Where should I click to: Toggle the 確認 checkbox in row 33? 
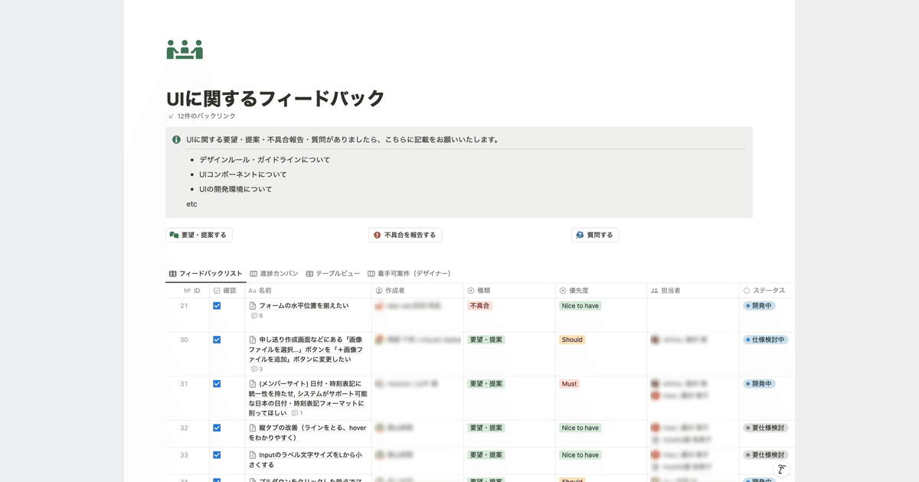click(217, 455)
